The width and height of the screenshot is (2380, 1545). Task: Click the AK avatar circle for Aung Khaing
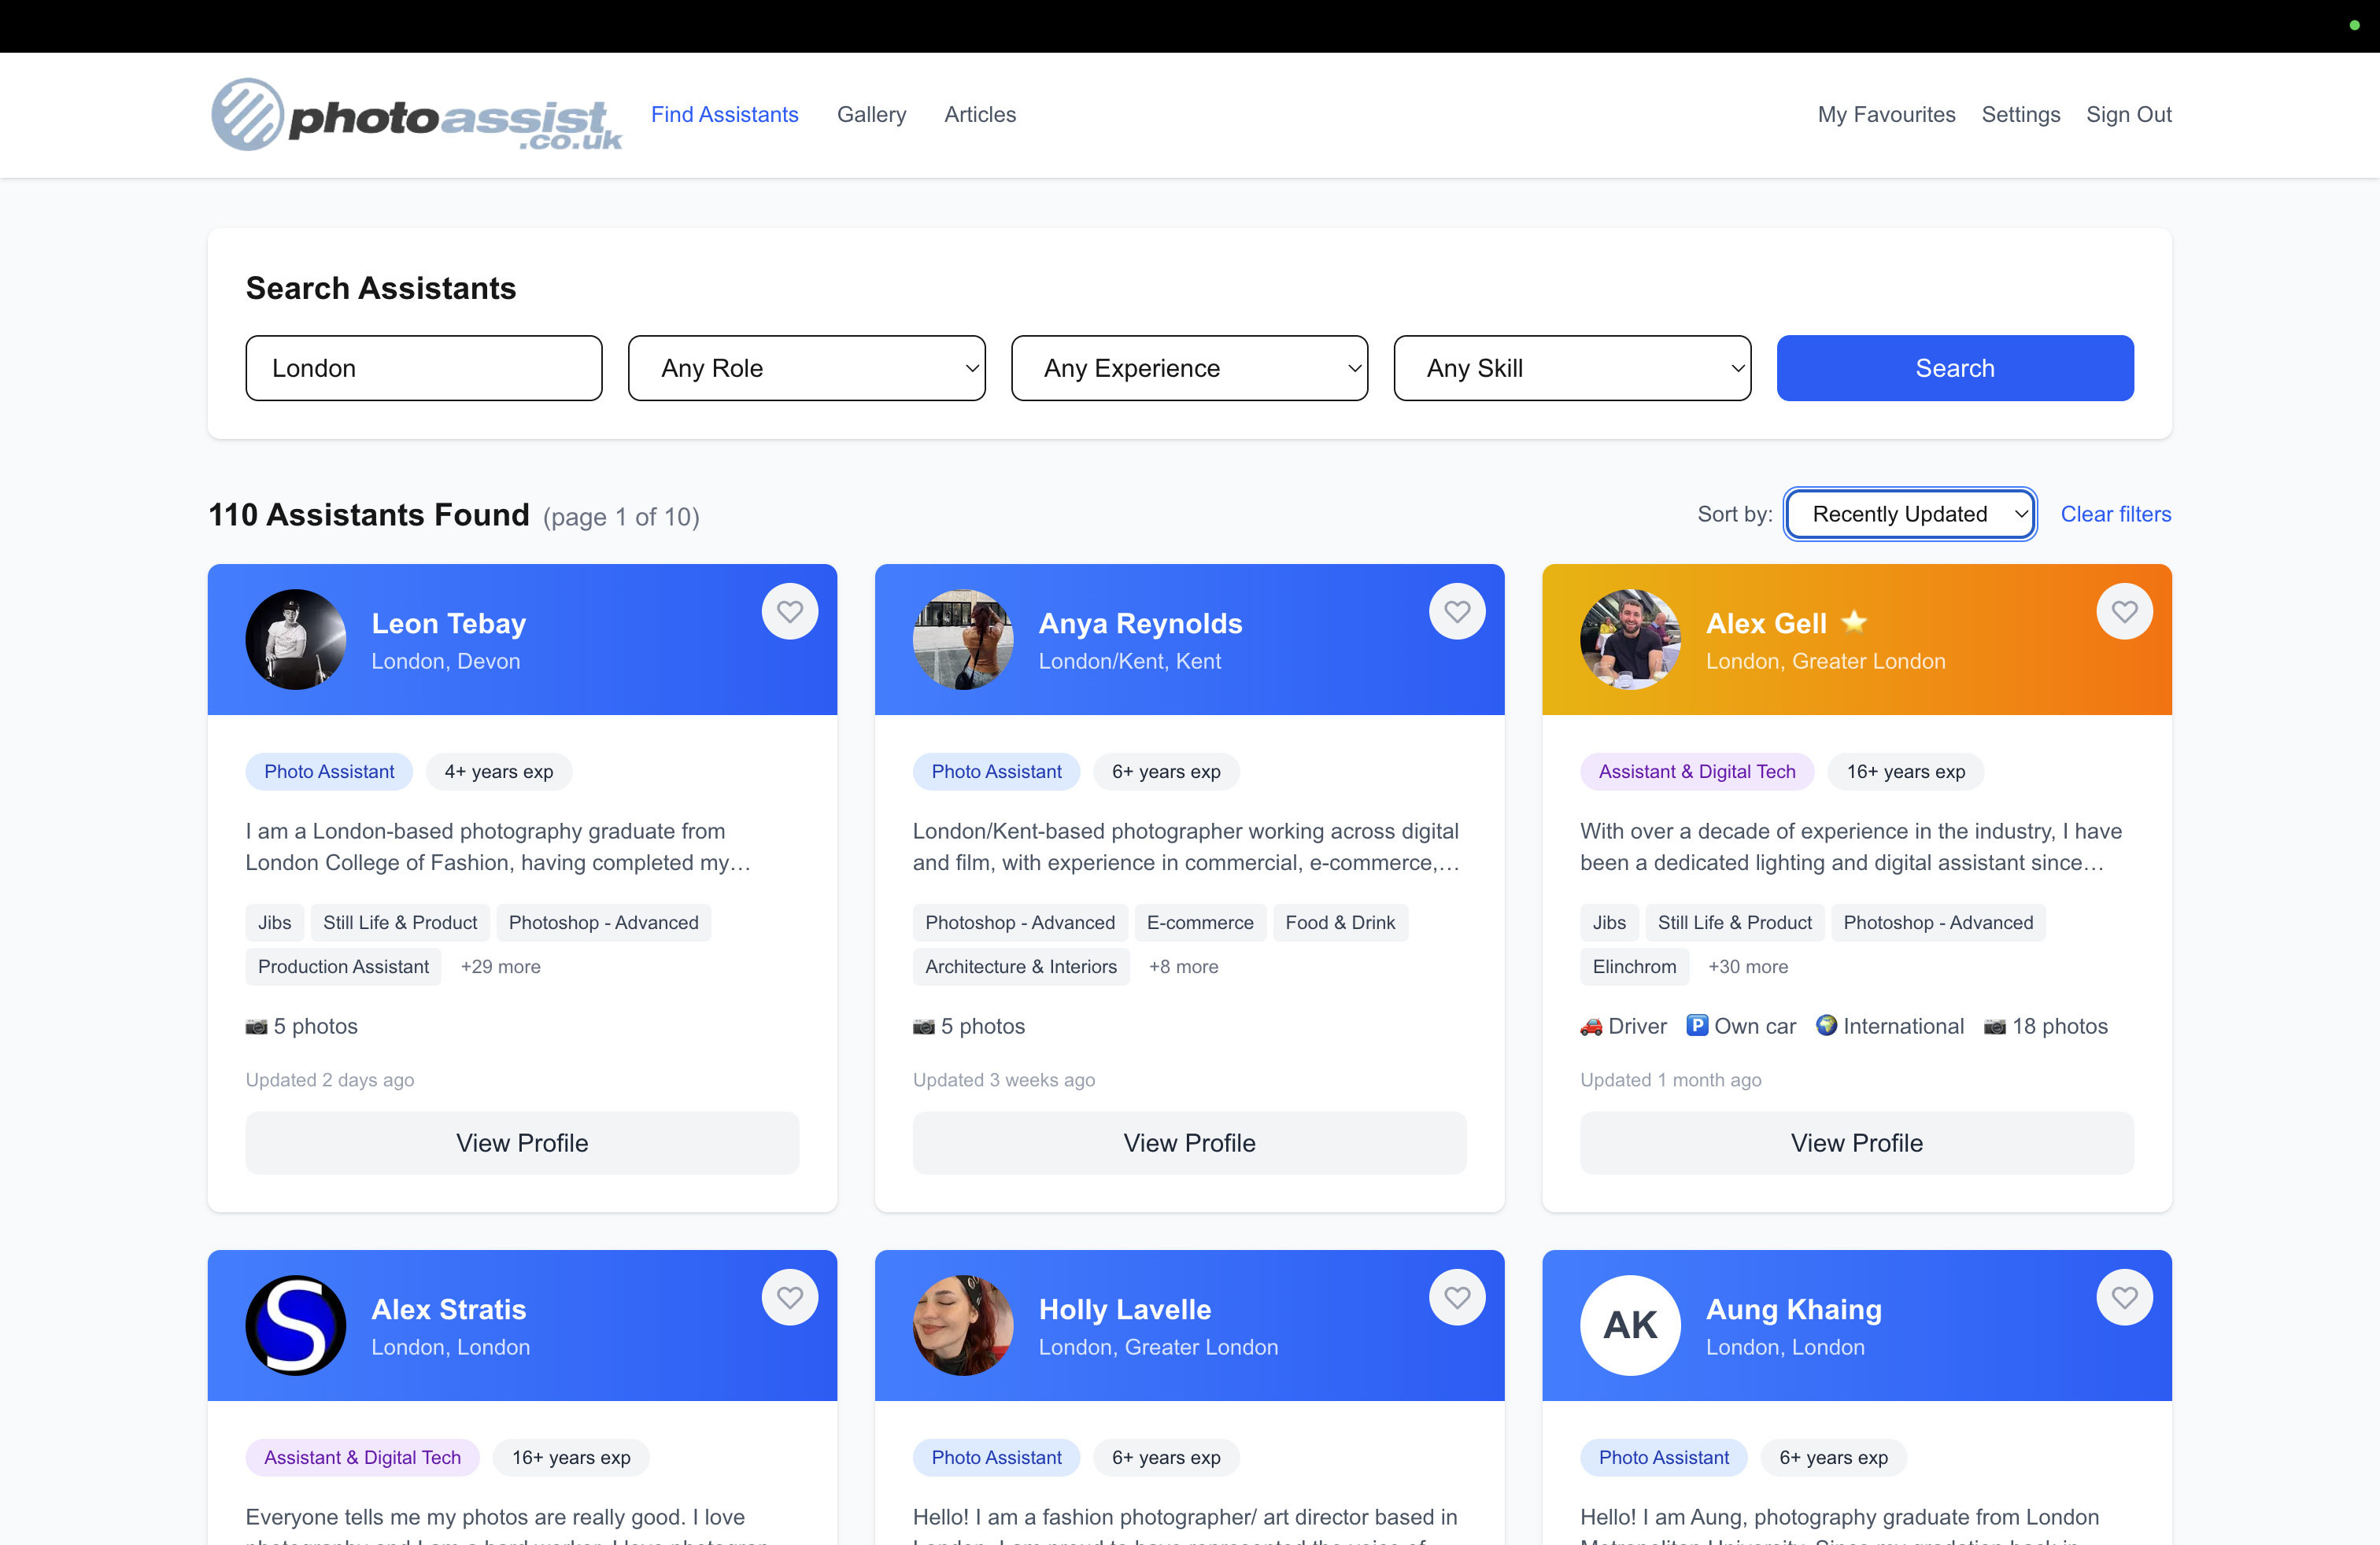click(x=1629, y=1326)
